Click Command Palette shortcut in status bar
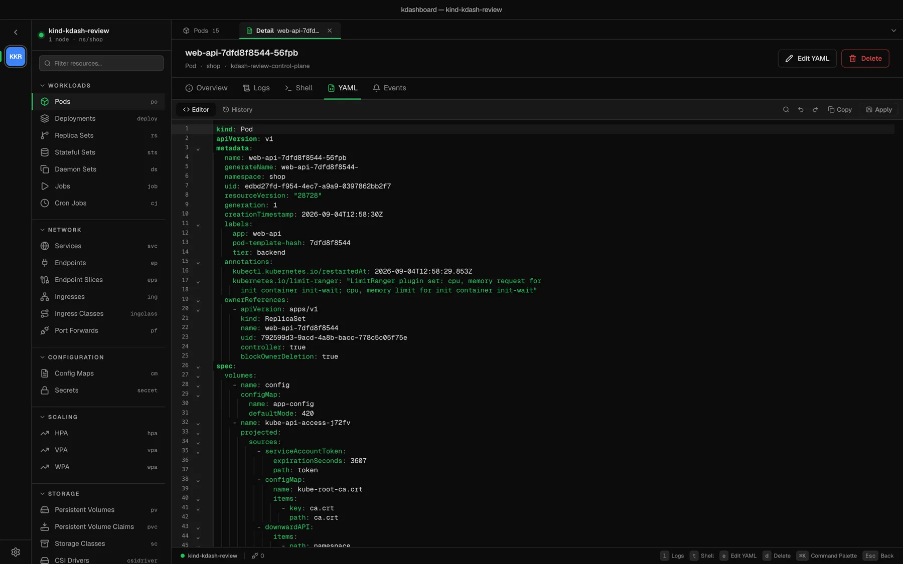903x564 pixels. pyautogui.click(x=827, y=555)
